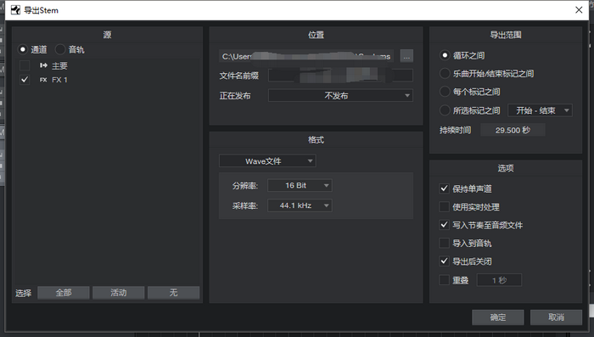The height and width of the screenshot is (337, 594).
Task: Open the 分辨率 16 Bit dropdown
Action: (x=300, y=185)
